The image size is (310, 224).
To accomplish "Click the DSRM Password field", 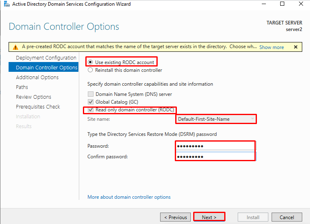I will click(216, 146).
